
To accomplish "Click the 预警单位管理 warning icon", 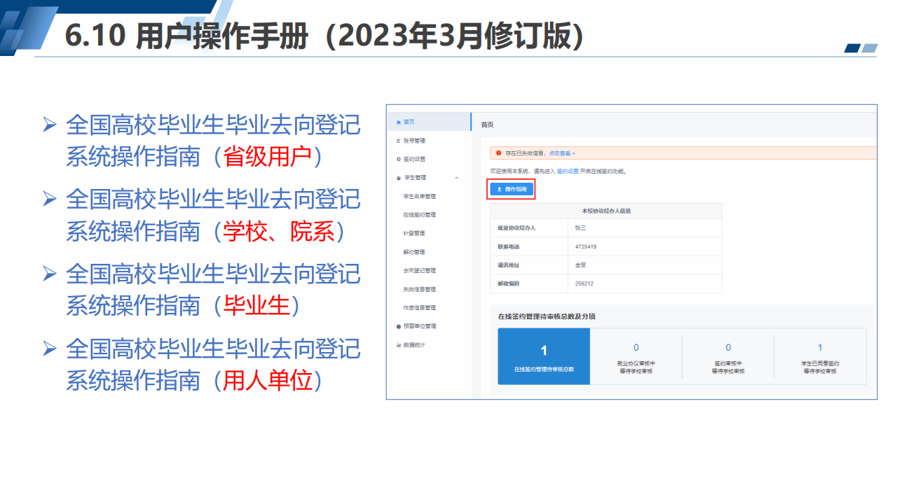I will (398, 326).
